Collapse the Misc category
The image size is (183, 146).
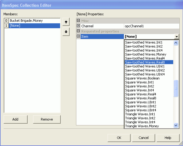[78, 21]
